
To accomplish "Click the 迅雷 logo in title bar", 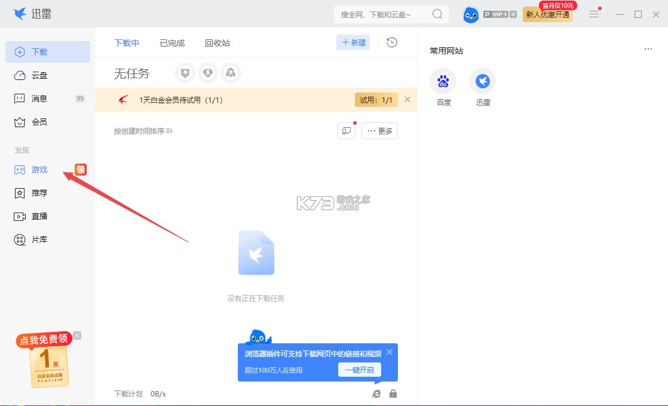I will point(32,14).
